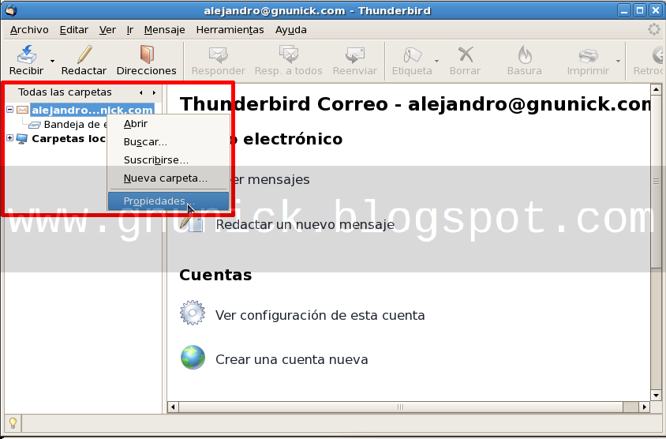Open the Imprimir dropdown arrow
The height and width of the screenshot is (439, 666).
tap(618, 62)
